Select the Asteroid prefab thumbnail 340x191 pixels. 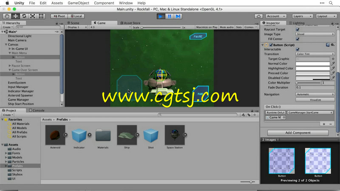[55, 135]
